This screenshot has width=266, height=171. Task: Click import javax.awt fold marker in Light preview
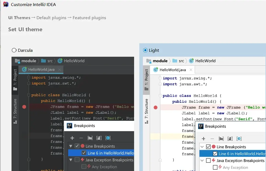(160, 84)
